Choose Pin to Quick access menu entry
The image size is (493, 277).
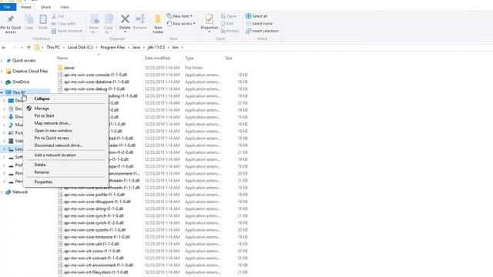pos(52,138)
